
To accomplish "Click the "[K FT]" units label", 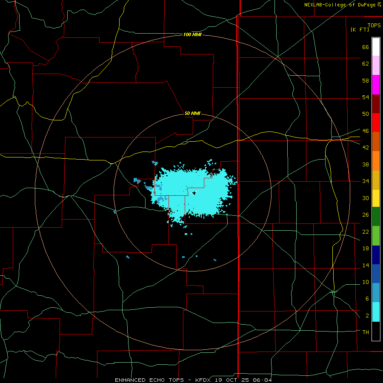I will [360, 30].
